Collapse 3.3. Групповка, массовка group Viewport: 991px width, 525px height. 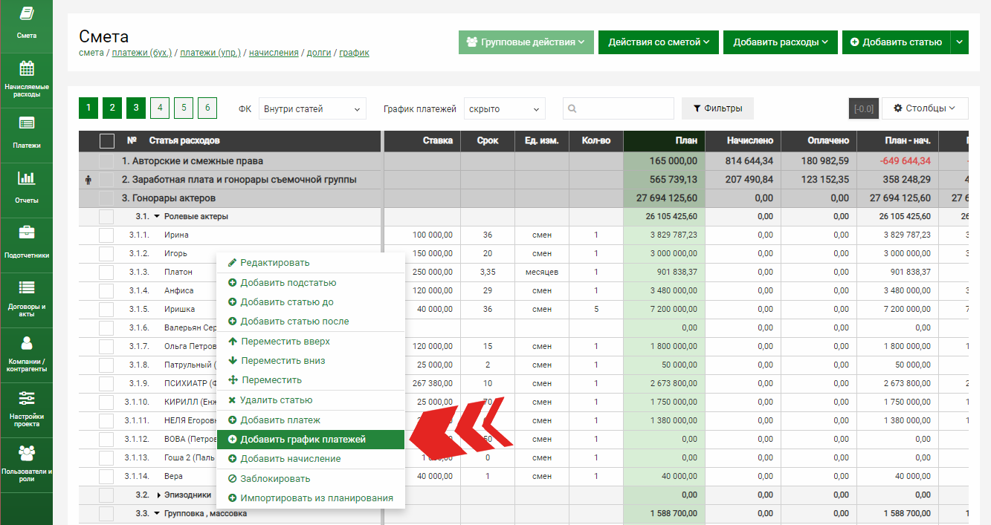coord(157,514)
